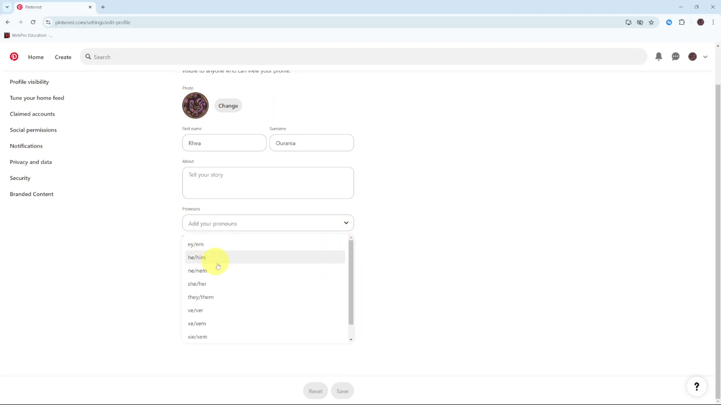
Task: Click the Chrome profile avatar icon
Action: tap(700, 22)
